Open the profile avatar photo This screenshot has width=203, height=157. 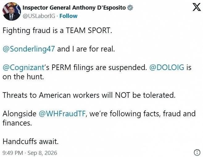point(12,11)
